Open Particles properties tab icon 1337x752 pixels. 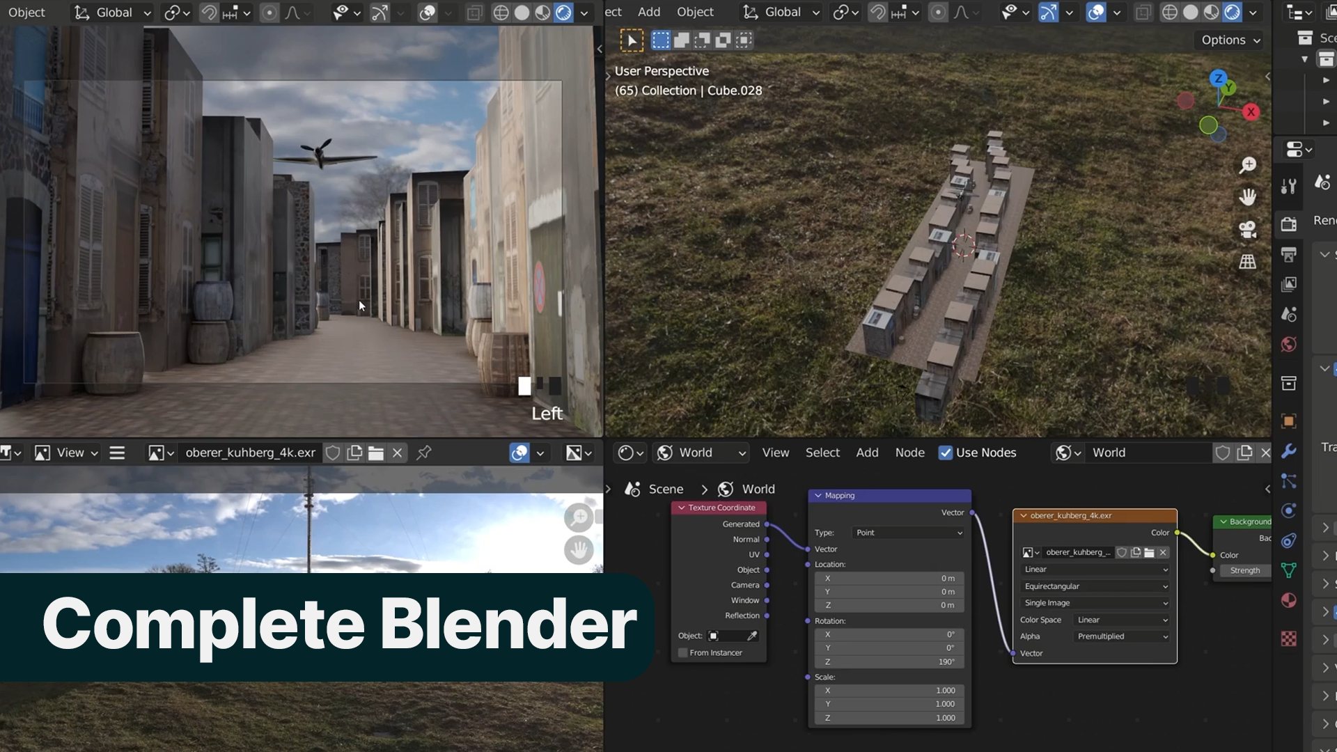(x=1289, y=480)
